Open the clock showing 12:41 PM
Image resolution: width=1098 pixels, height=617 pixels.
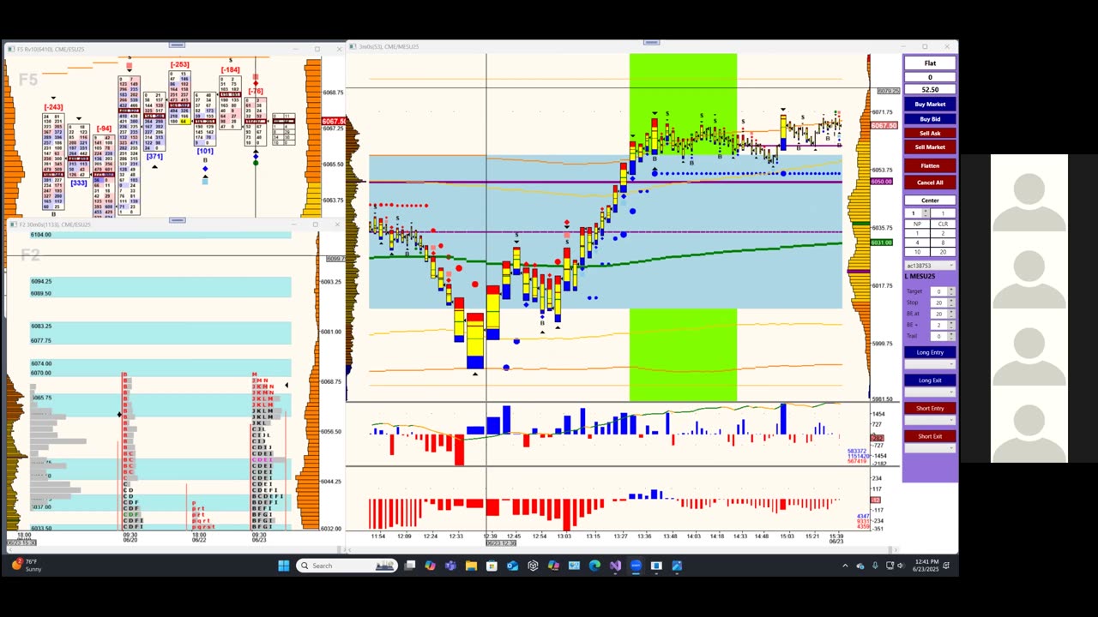tap(926, 566)
